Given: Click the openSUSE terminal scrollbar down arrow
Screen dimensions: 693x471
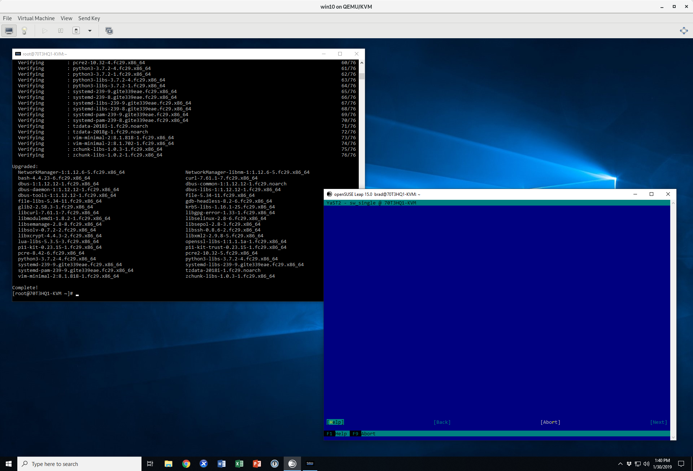Looking at the screenshot, I should (673, 437).
